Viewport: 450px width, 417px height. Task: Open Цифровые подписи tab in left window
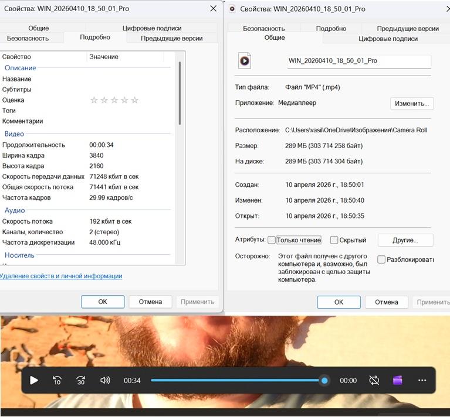[x=152, y=28]
